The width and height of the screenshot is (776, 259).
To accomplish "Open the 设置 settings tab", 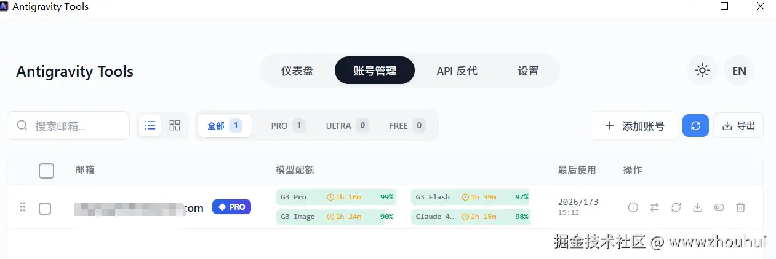I will [x=528, y=71].
